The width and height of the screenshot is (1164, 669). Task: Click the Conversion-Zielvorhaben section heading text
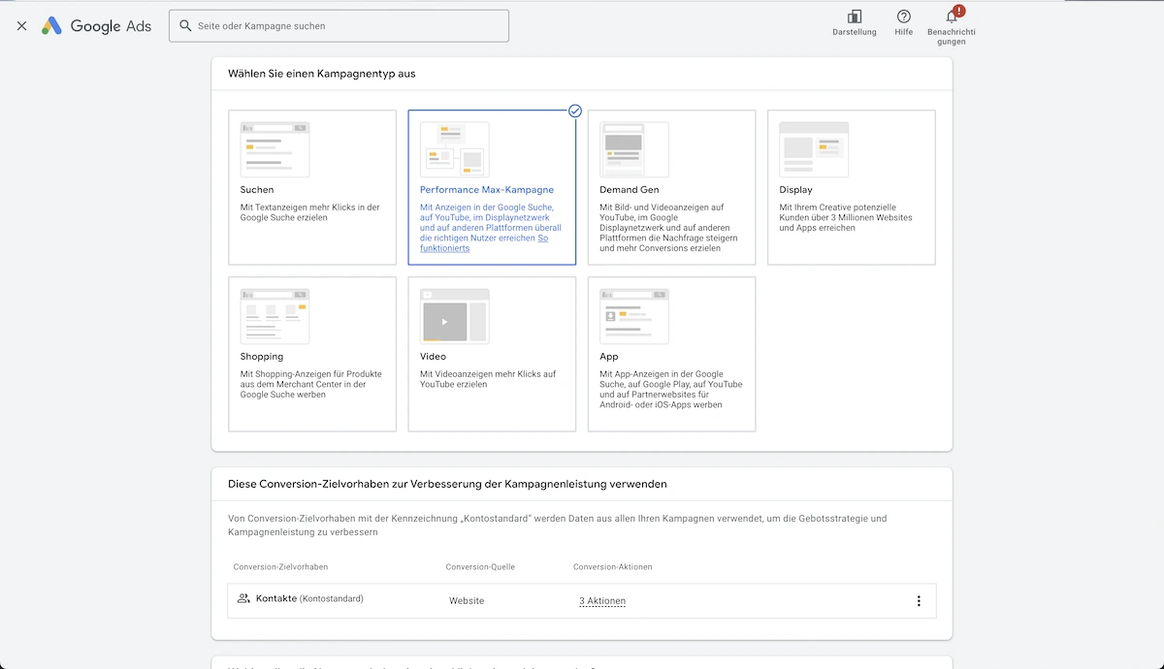click(x=447, y=484)
